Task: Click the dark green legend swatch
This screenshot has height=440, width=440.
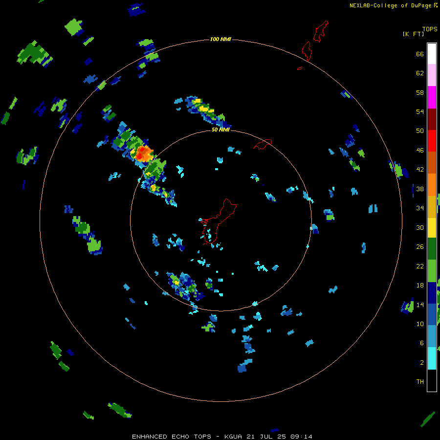Action: coord(432,249)
